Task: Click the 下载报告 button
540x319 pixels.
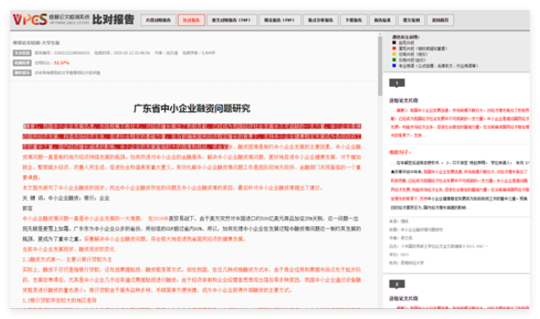Action: [x=353, y=20]
